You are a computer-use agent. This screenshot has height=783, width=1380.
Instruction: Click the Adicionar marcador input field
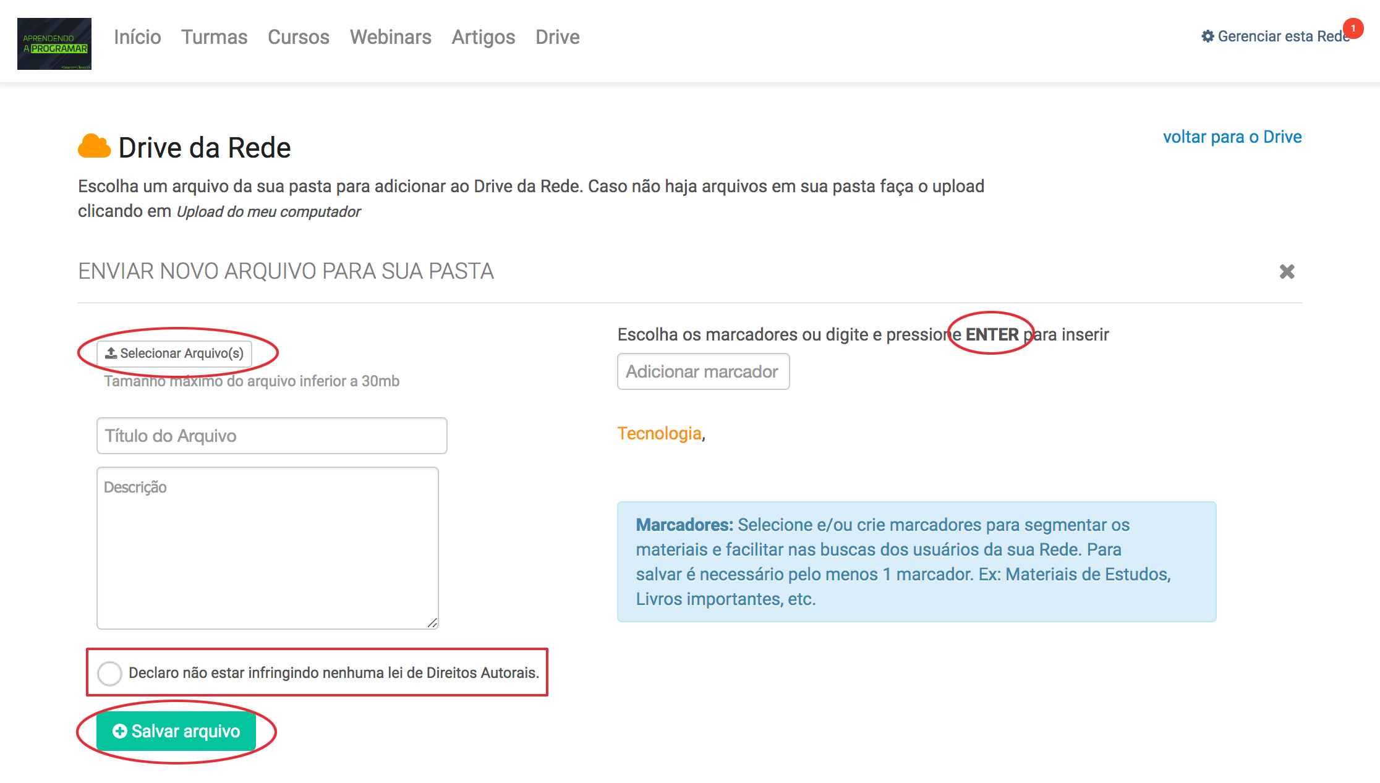coord(703,371)
